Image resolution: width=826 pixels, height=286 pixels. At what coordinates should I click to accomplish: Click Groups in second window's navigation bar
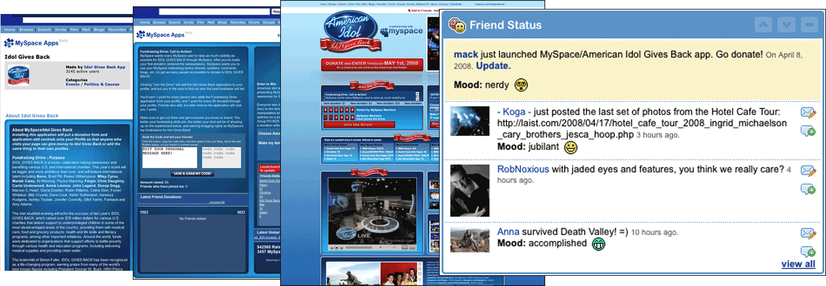click(269, 22)
